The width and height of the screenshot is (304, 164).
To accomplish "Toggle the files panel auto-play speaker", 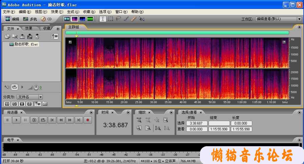I will click(x=7, y=87).
